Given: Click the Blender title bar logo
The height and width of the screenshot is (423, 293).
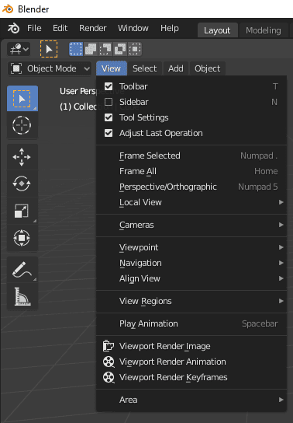Looking at the screenshot, I should [8, 9].
